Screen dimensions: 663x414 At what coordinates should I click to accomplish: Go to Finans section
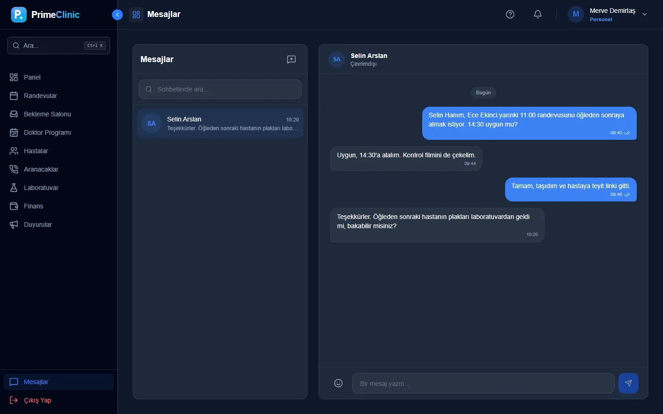pyautogui.click(x=58, y=206)
